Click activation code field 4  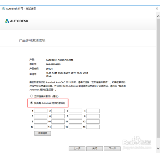tap(93, 111)
